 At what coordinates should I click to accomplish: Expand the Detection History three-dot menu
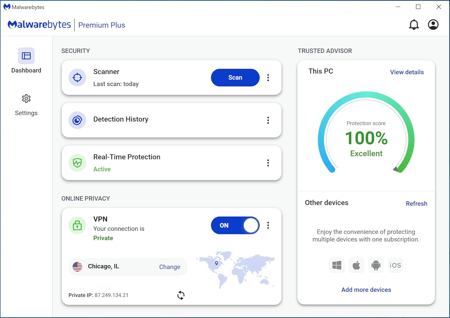(268, 120)
